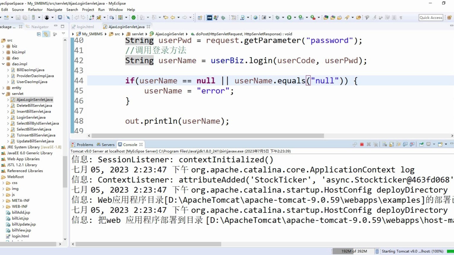
Task: Click the Quick Access search field
Action: pyautogui.click(x=431, y=18)
